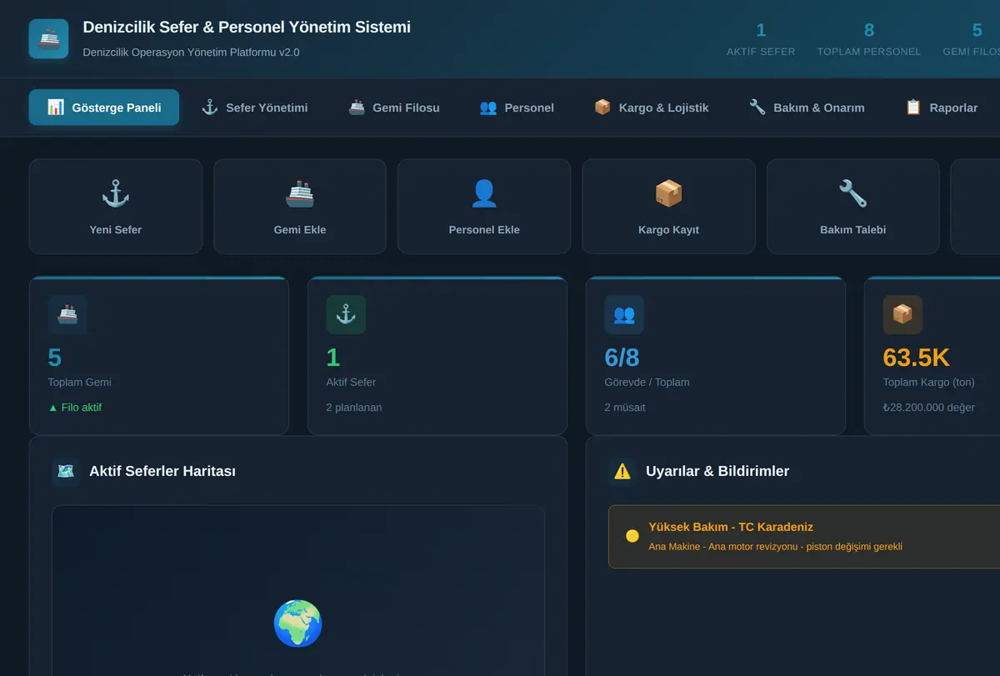The width and height of the screenshot is (1000, 676).
Task: Switch to the Raporlar tab
Action: 942,108
